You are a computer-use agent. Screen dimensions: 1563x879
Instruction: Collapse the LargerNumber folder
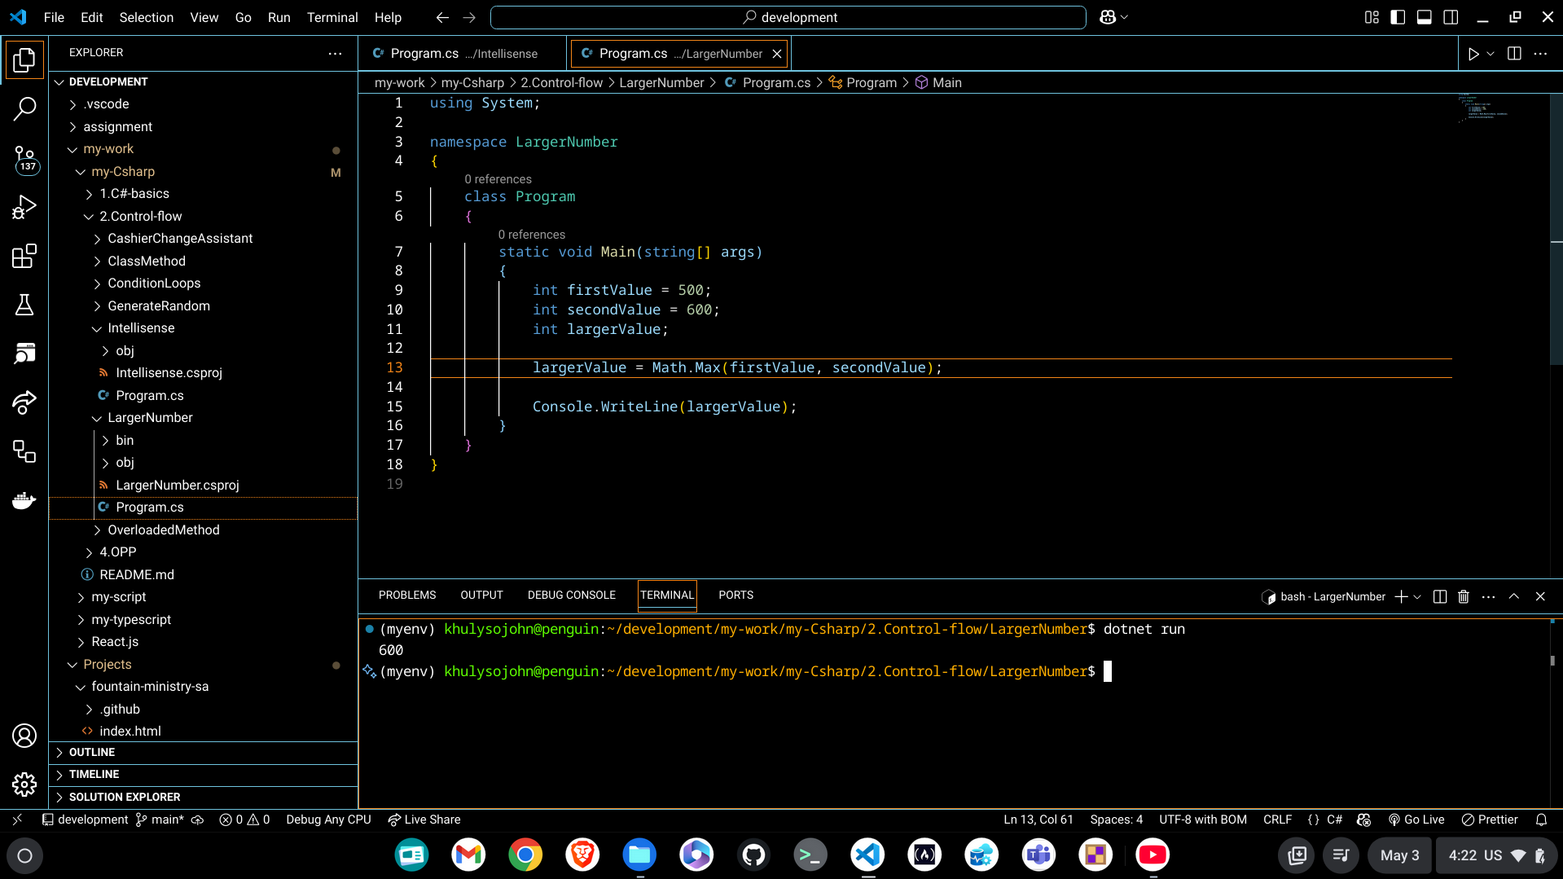tap(204, 418)
